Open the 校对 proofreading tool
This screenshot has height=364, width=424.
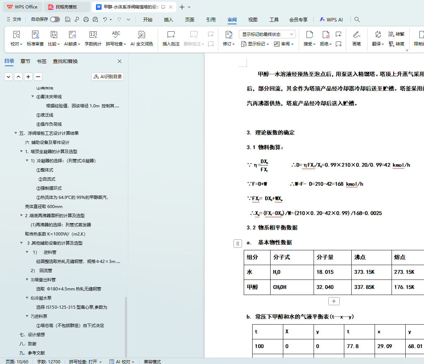16,39
